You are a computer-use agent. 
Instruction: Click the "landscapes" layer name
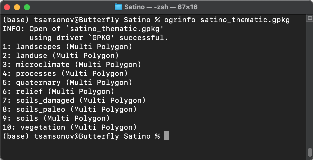pyautogui.click(x=38, y=47)
